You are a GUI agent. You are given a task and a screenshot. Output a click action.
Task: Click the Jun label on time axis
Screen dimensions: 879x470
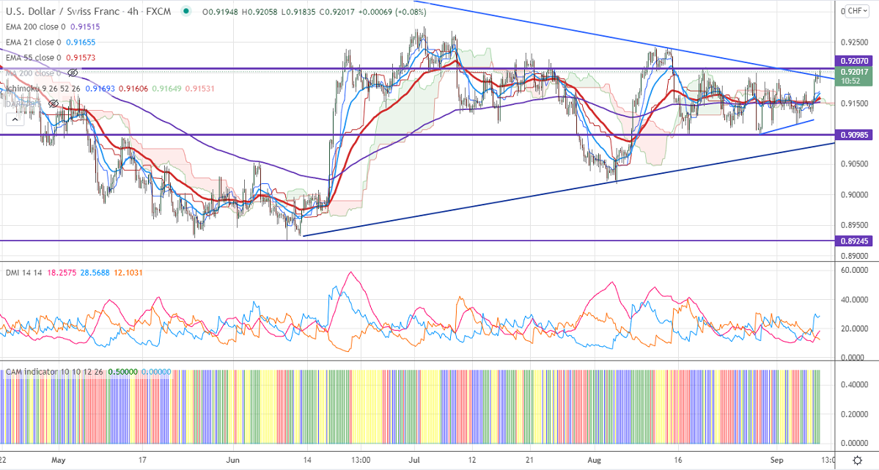tap(232, 460)
